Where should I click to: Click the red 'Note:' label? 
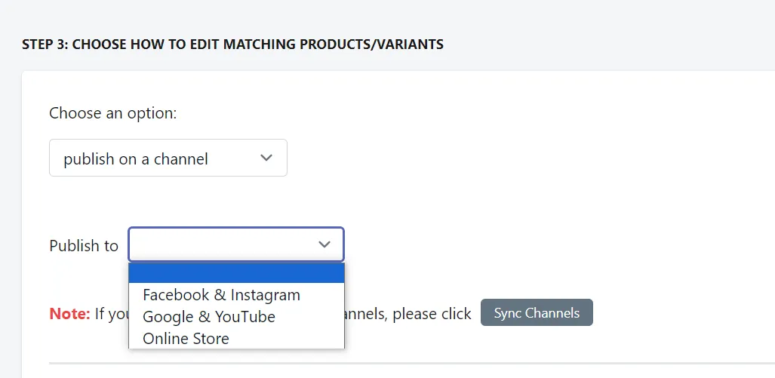69,313
